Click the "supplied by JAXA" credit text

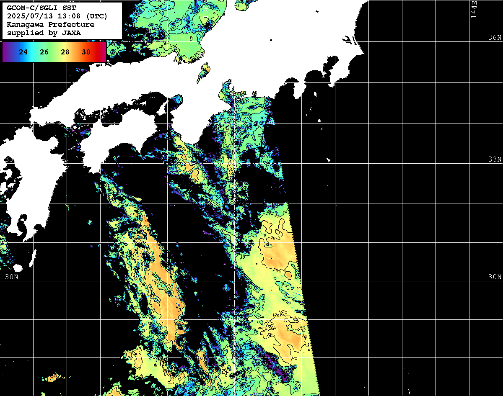(x=44, y=33)
